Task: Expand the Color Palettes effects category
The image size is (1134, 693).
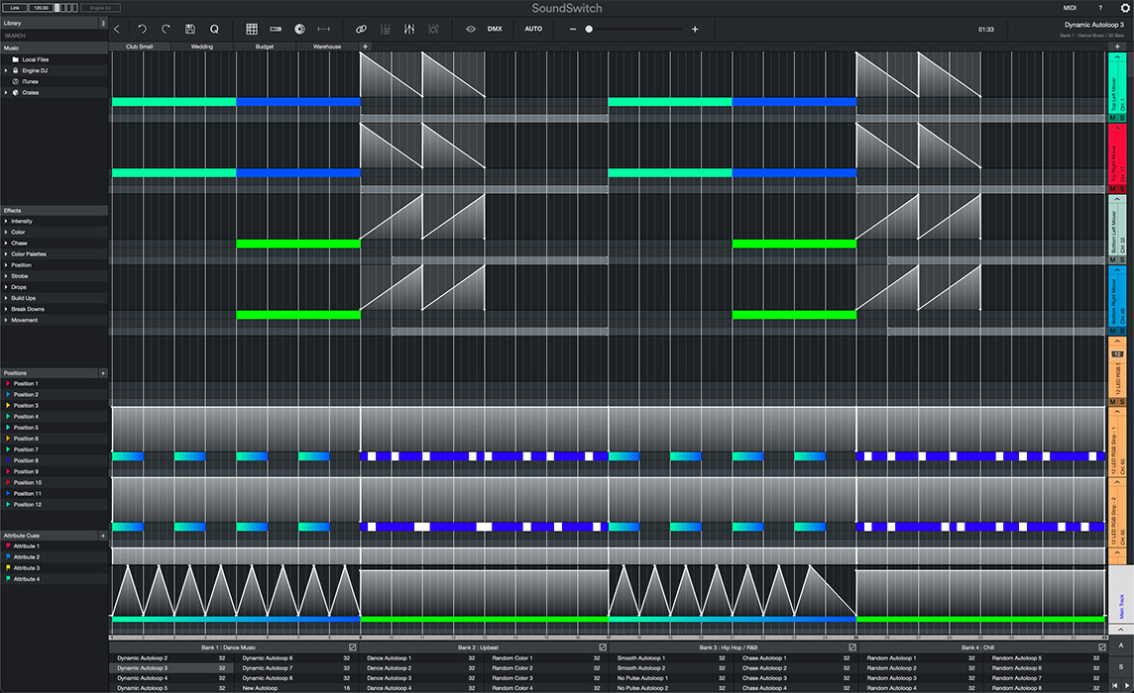Action: (x=6, y=254)
